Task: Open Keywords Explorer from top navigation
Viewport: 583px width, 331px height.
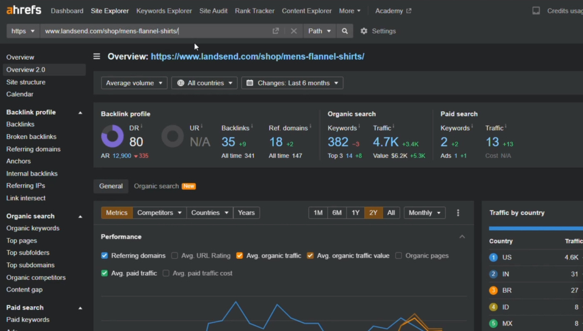Action: pyautogui.click(x=163, y=10)
